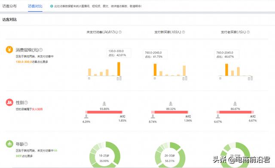Select tallest orange bar in 未支付访客 chart
This screenshot has height=168, width=275.
[119, 69]
